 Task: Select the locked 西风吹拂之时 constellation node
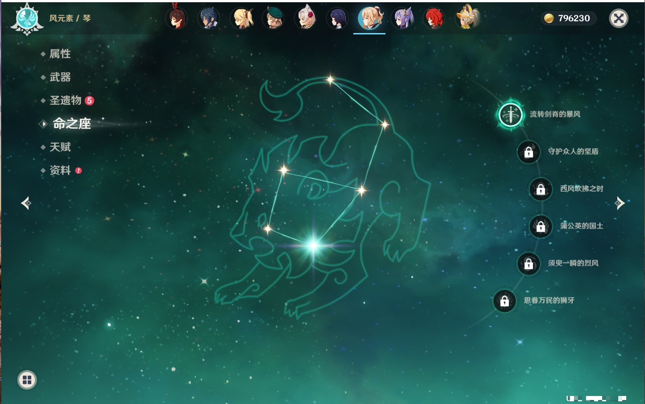click(x=541, y=189)
